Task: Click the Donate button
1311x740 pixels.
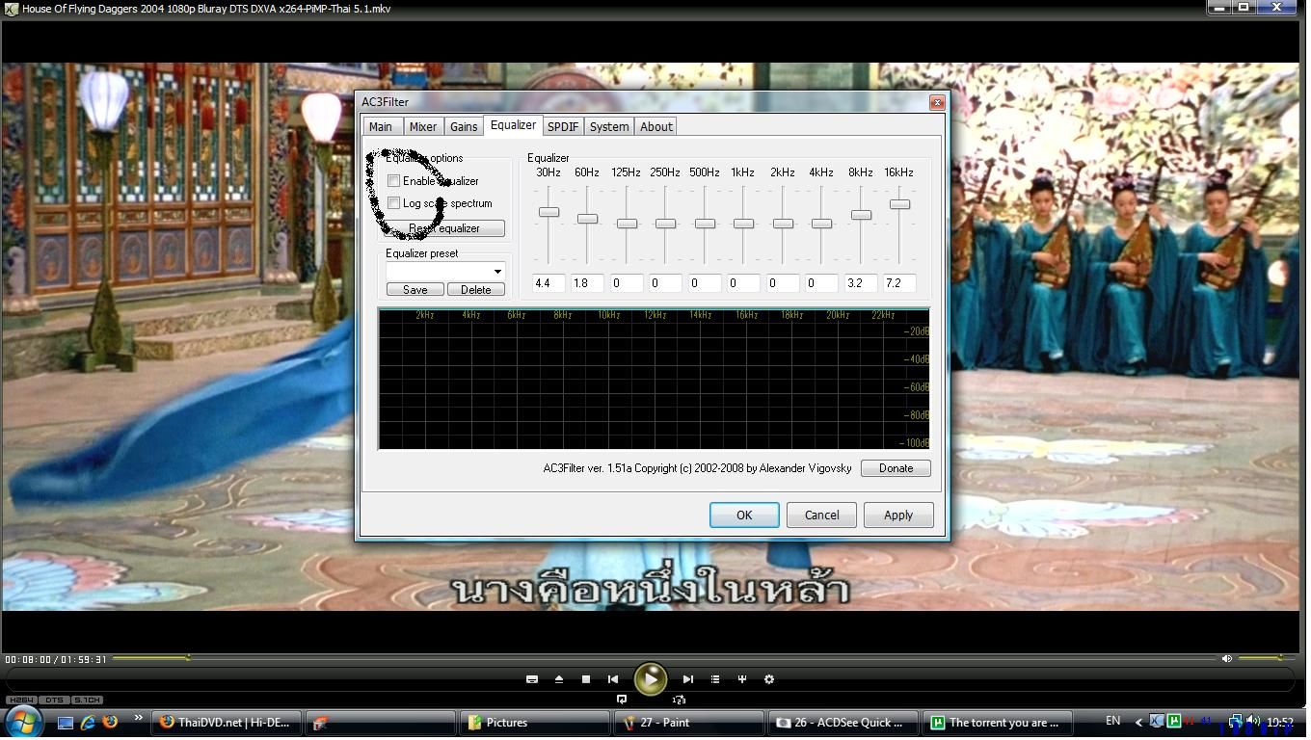Action: (x=896, y=468)
